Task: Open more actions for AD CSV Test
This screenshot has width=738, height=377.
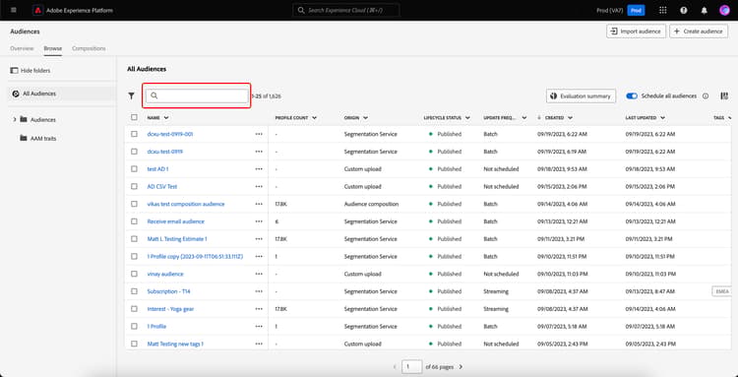Action: pyautogui.click(x=259, y=186)
